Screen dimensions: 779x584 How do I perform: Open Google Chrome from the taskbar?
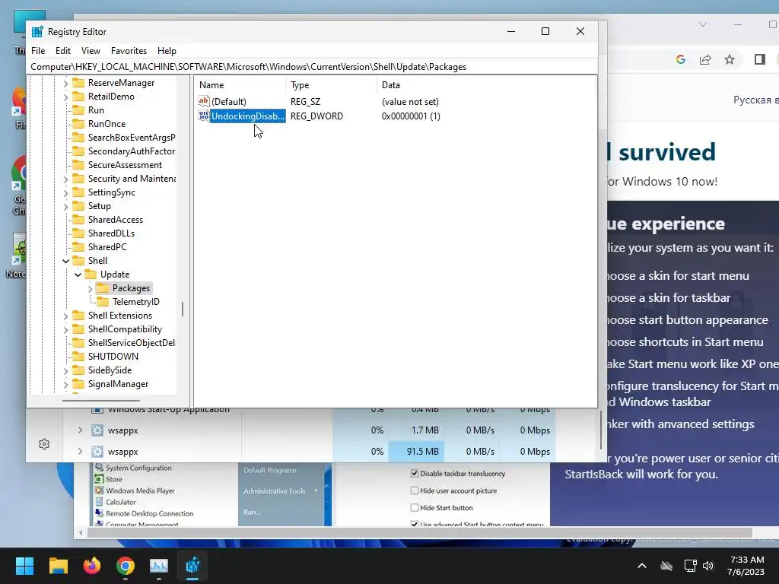(126, 566)
